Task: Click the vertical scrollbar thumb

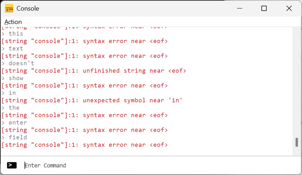Action: coord(297,142)
